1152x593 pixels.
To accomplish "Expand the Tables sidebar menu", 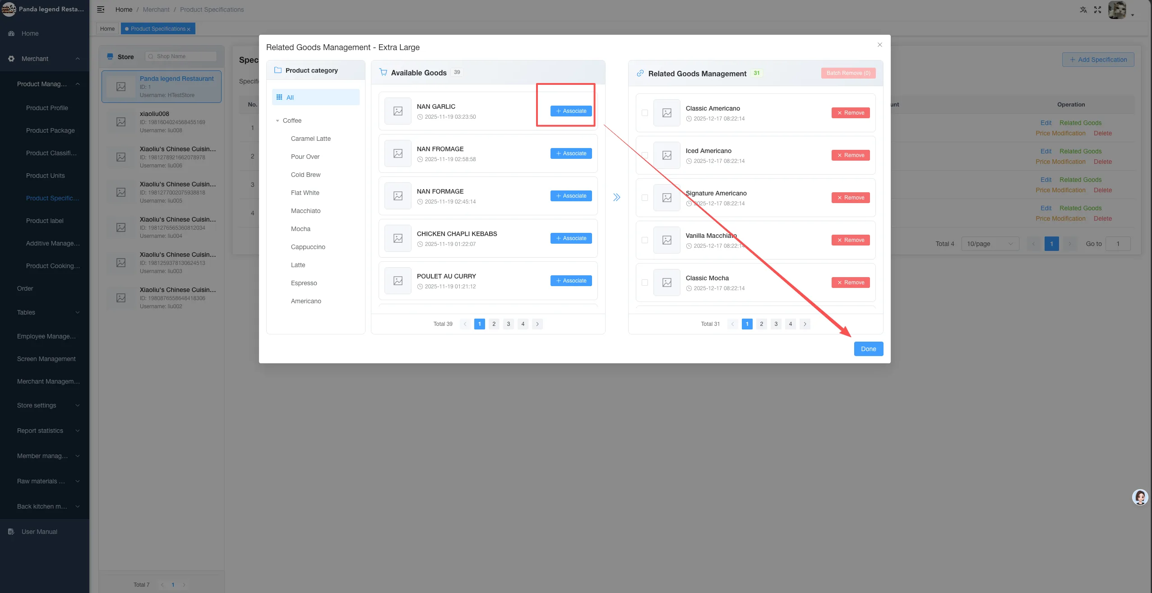I will pos(78,312).
